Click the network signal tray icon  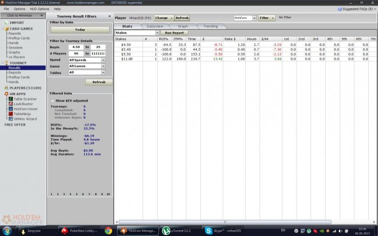click(334, 231)
